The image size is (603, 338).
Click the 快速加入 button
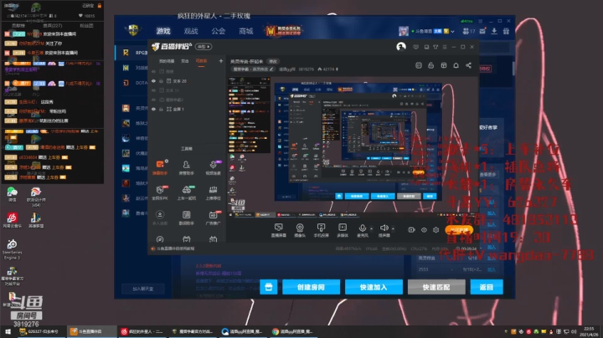pos(374,287)
